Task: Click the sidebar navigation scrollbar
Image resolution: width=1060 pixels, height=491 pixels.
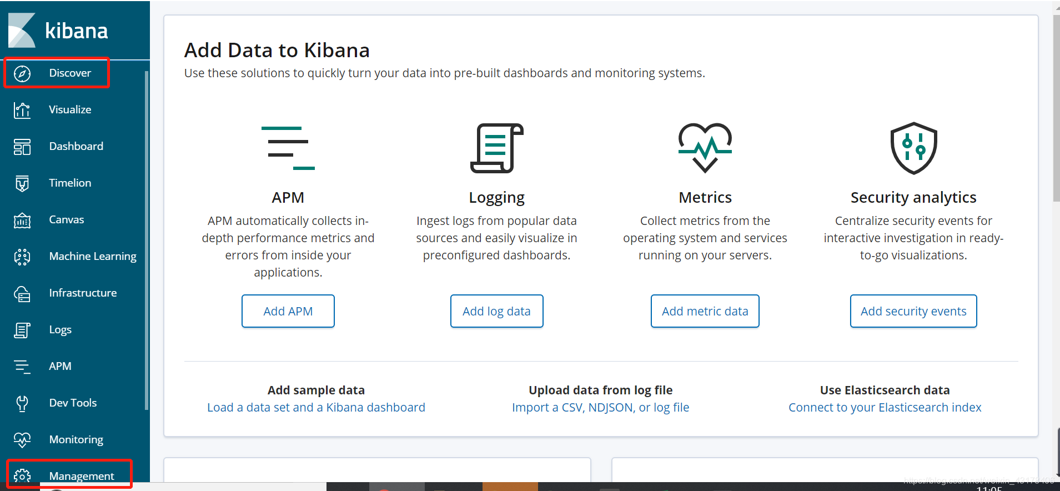Action: click(x=147, y=240)
